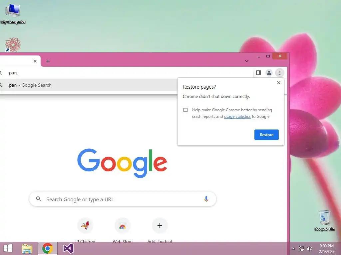Click the search magnifier in Google box
The height and width of the screenshot is (255, 341).
coord(39,199)
